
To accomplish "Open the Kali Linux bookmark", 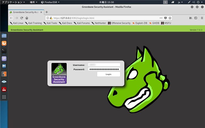I will tap(17, 23).
